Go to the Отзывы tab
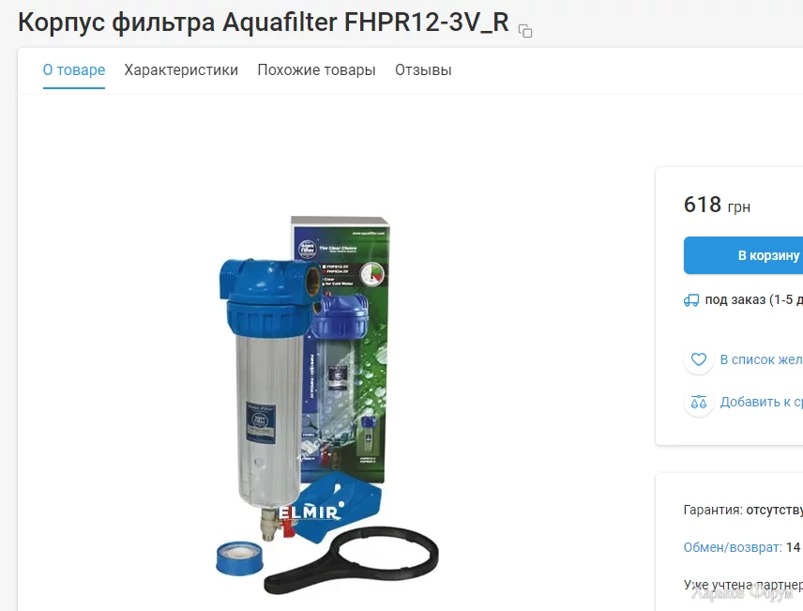The height and width of the screenshot is (611, 803). (x=423, y=70)
